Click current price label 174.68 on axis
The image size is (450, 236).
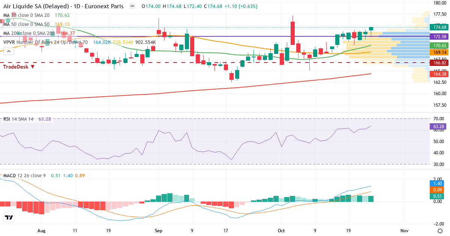coord(439,27)
